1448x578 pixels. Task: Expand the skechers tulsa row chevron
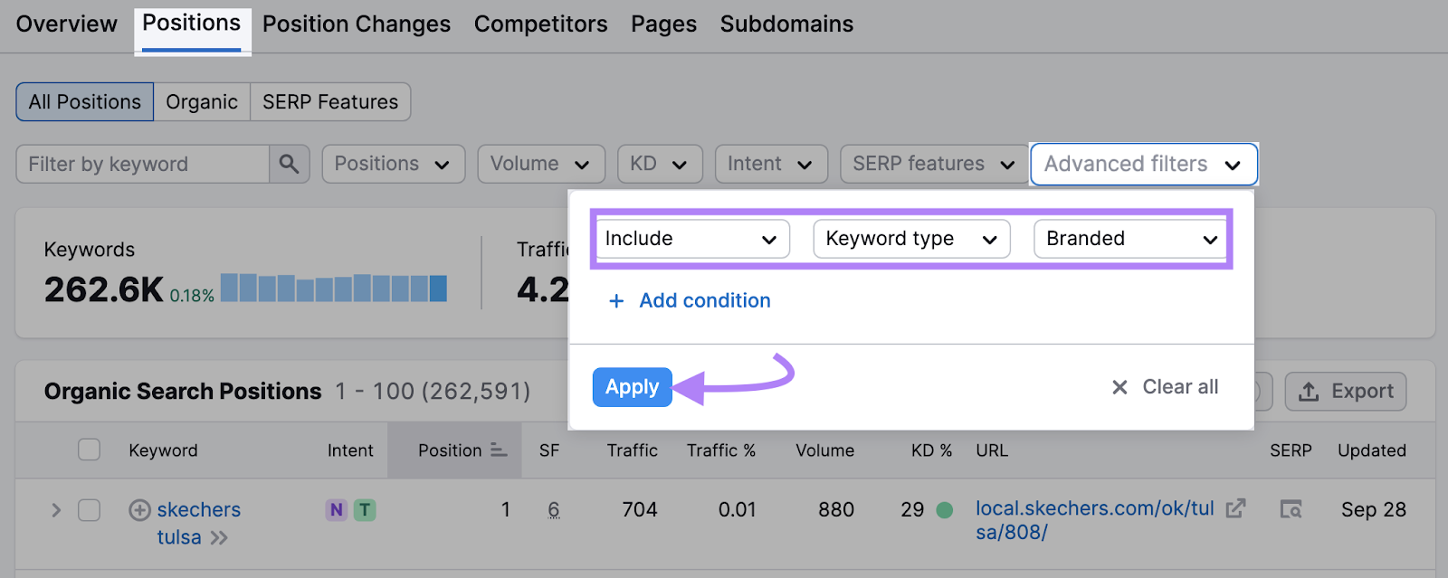(56, 510)
